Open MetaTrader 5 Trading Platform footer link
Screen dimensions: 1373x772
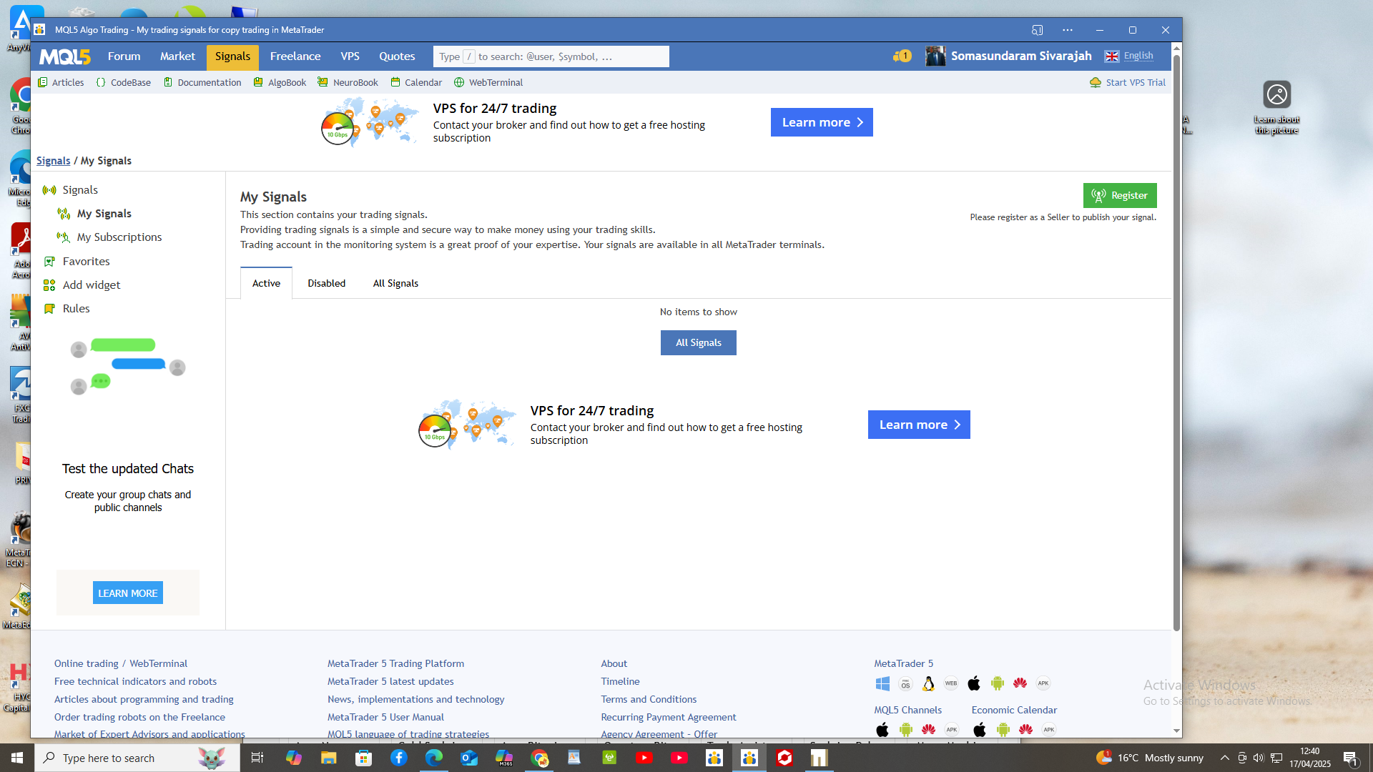395,663
